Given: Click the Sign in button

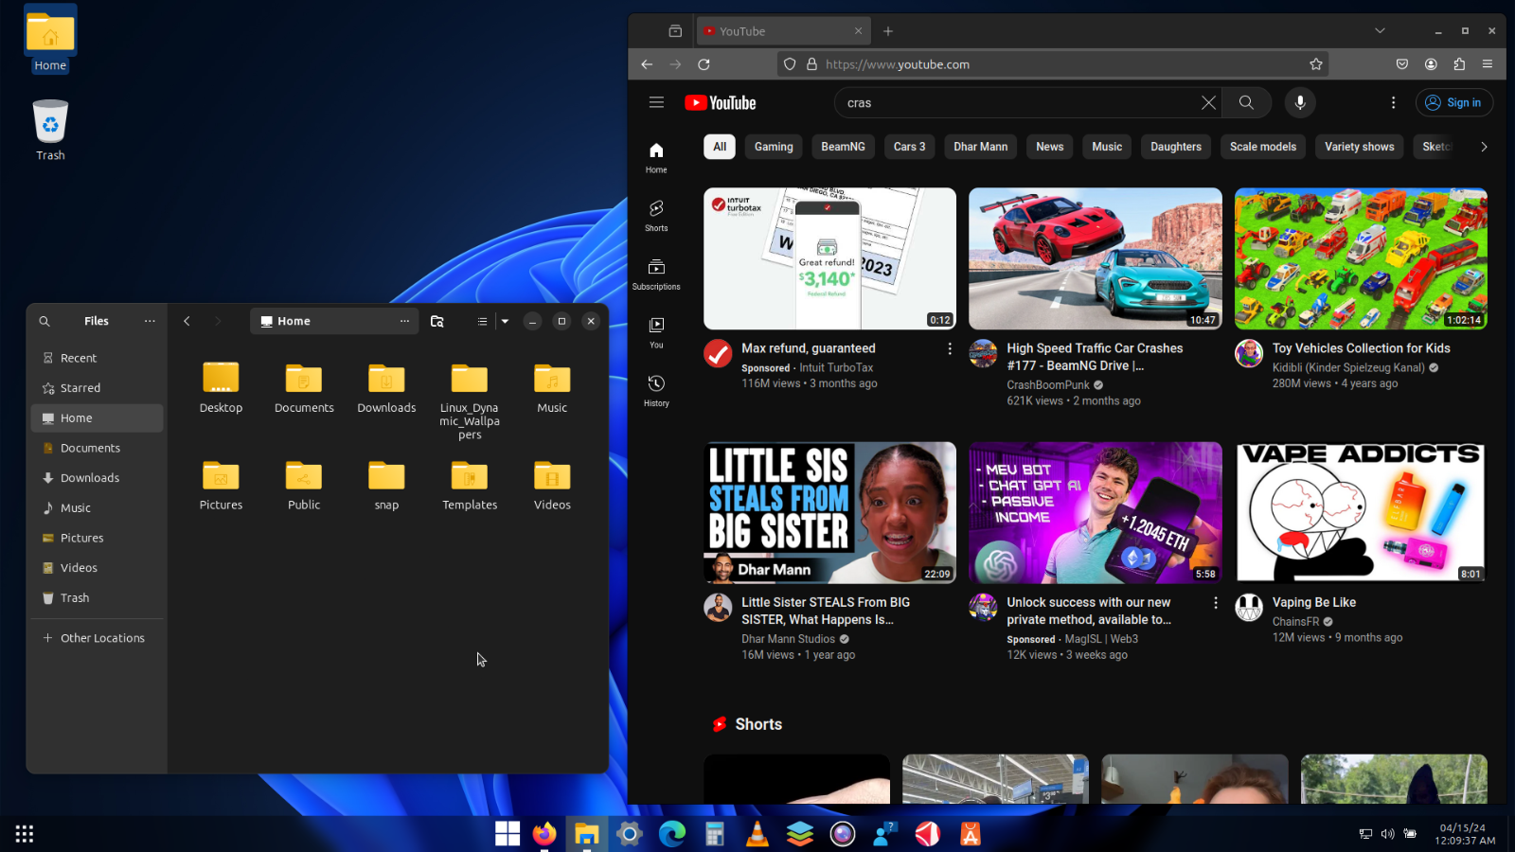Looking at the screenshot, I should coord(1454,102).
